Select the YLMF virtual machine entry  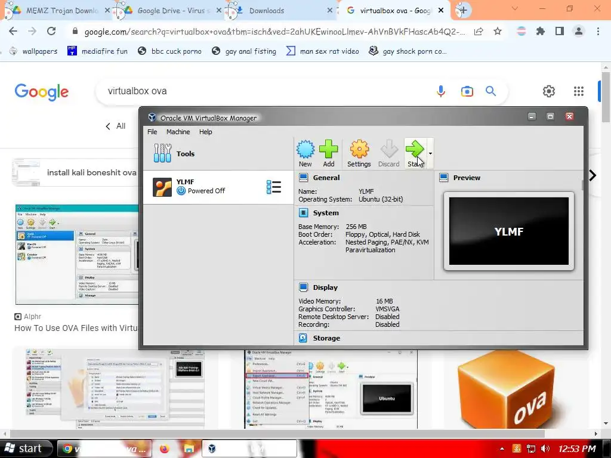tap(218, 187)
